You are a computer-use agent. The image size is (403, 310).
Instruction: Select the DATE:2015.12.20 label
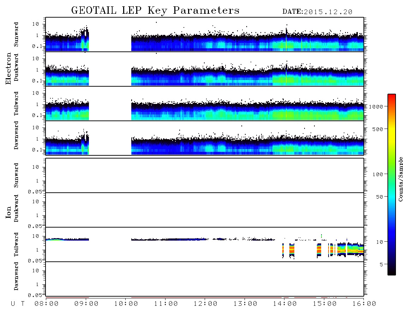tap(317, 12)
